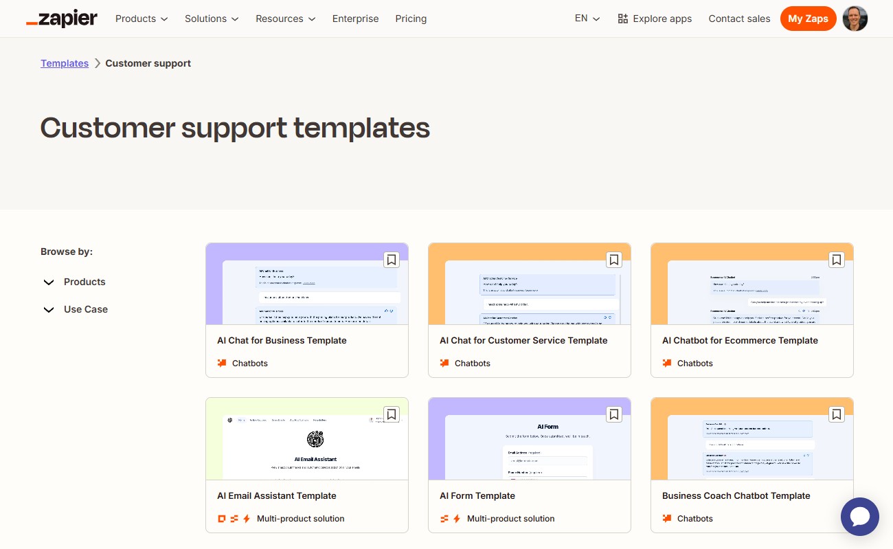This screenshot has width=893, height=549.
Task: Follow the Templates breadcrumb link
Action: pyautogui.click(x=64, y=63)
